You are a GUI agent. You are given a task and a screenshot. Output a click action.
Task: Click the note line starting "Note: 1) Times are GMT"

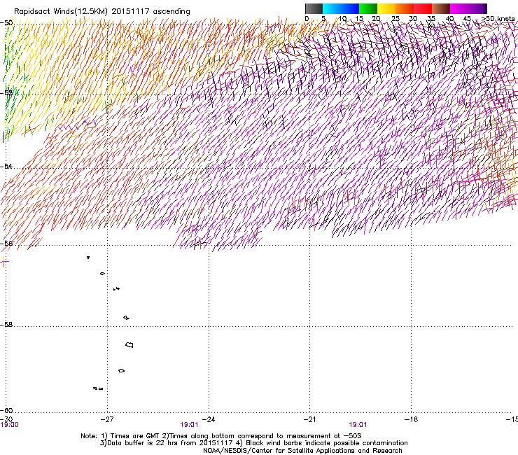coord(221,436)
